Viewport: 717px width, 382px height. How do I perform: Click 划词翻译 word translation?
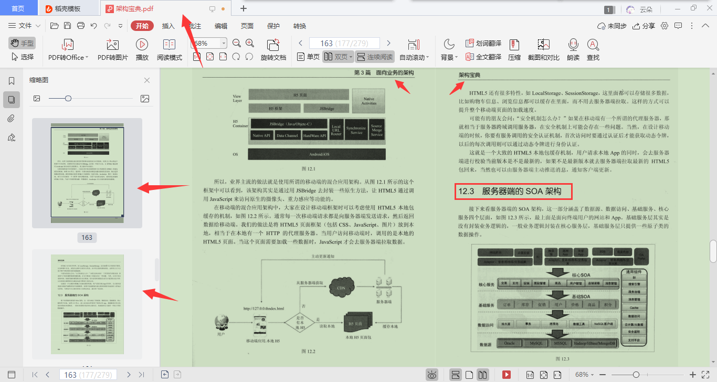point(483,43)
